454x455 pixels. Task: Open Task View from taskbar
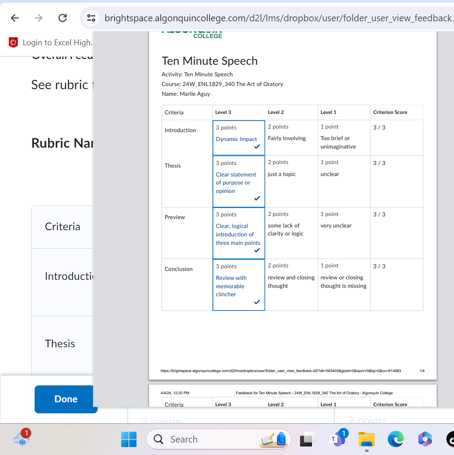(307, 439)
